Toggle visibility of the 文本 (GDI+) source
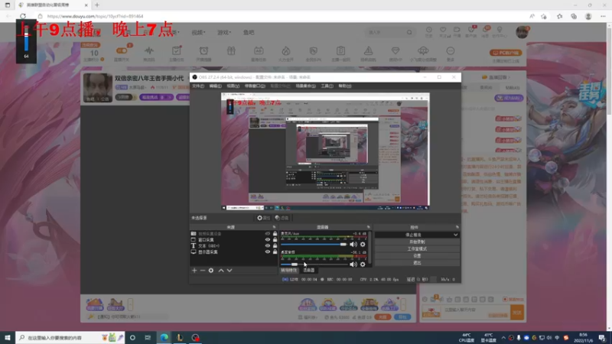The image size is (612, 344). 267,245
